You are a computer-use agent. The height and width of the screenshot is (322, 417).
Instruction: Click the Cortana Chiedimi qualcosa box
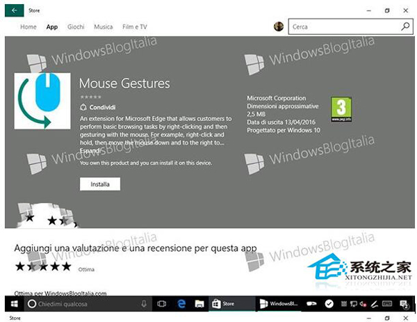pyautogui.click(x=88, y=304)
